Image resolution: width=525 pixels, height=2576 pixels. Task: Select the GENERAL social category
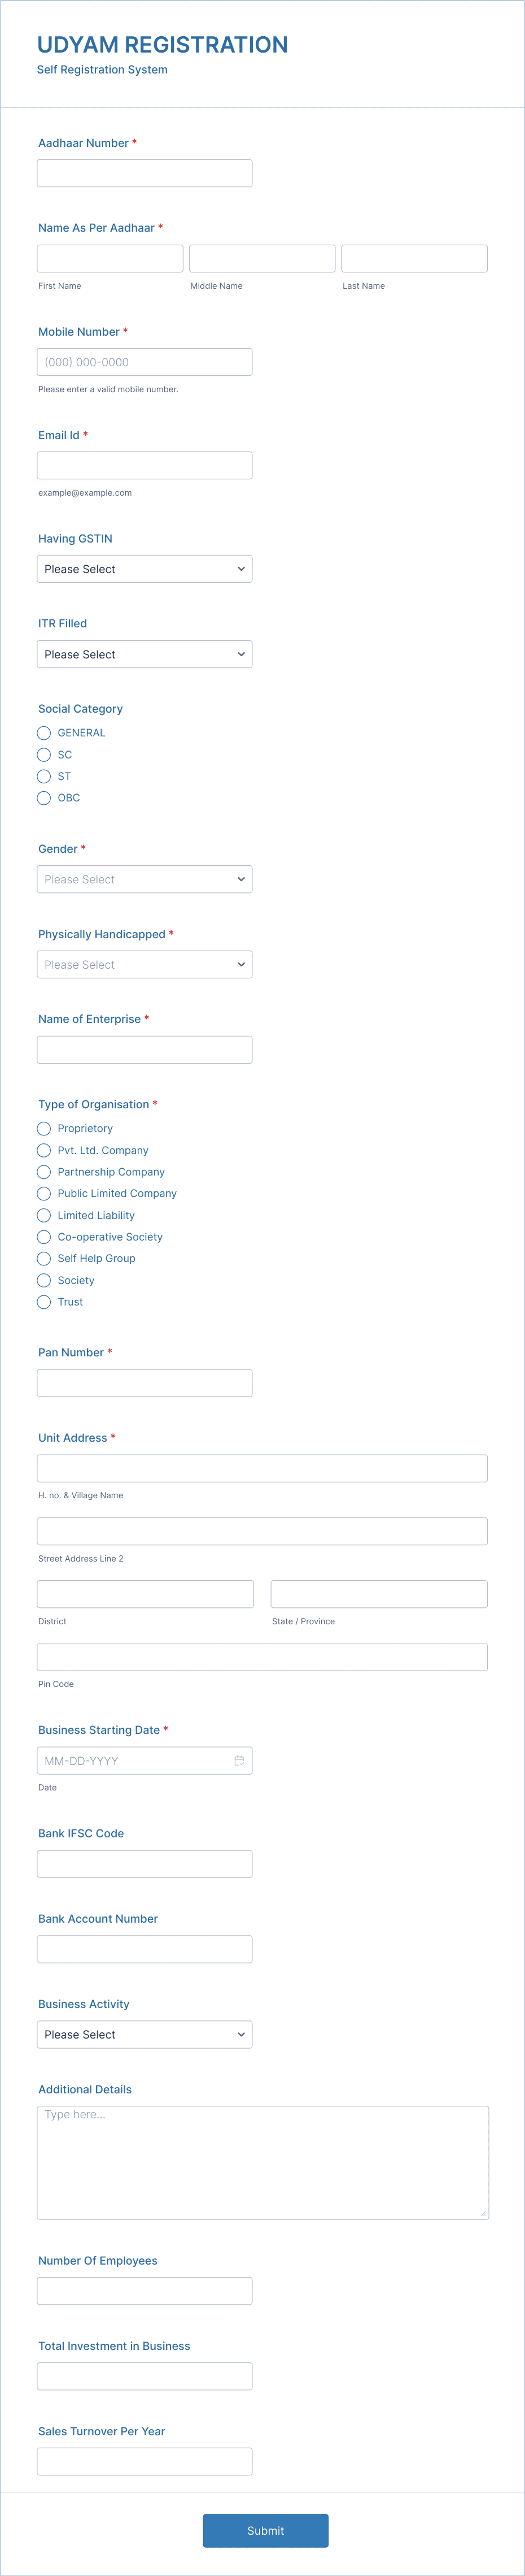[44, 733]
